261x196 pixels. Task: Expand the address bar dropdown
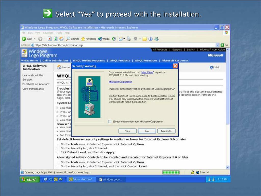(x=217, y=45)
